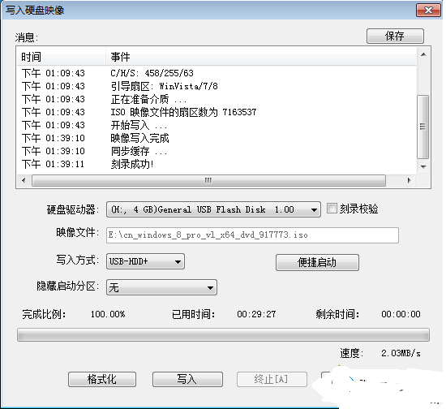The image size is (446, 409).
Task: Click the horizontal scrollbar thumb of message list
Action: click(x=208, y=180)
